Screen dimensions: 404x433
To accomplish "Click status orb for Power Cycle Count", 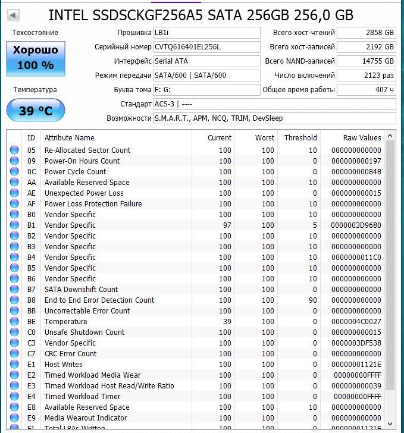I will (14, 171).
